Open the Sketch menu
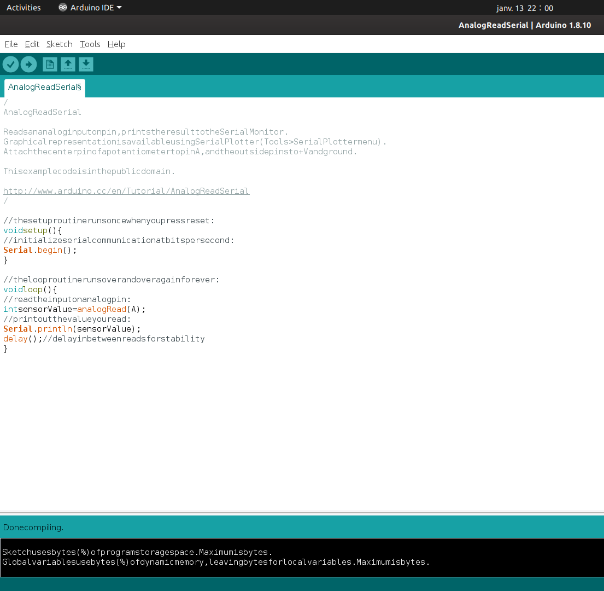 [60, 44]
